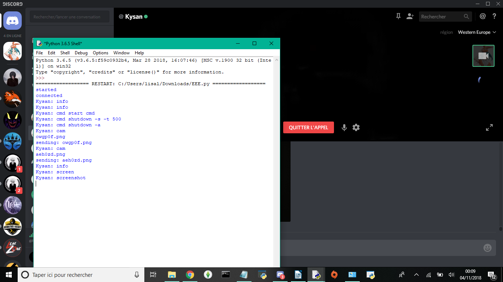The width and height of the screenshot is (503, 282).
Task: Click the video call participant thumbnail
Action: (483, 56)
